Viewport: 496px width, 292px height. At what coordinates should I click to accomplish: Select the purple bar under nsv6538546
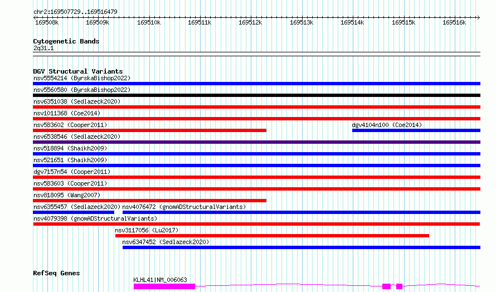point(256,142)
